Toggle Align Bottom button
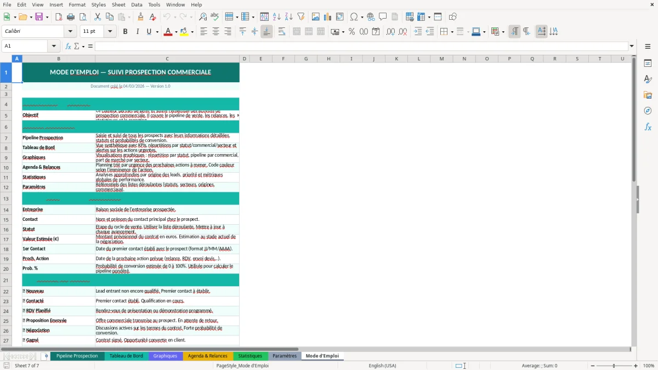 (x=266, y=32)
